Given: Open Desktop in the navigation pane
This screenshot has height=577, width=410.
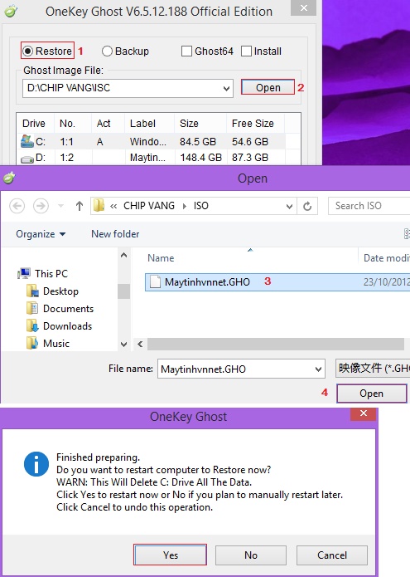Looking at the screenshot, I should tap(52, 291).
